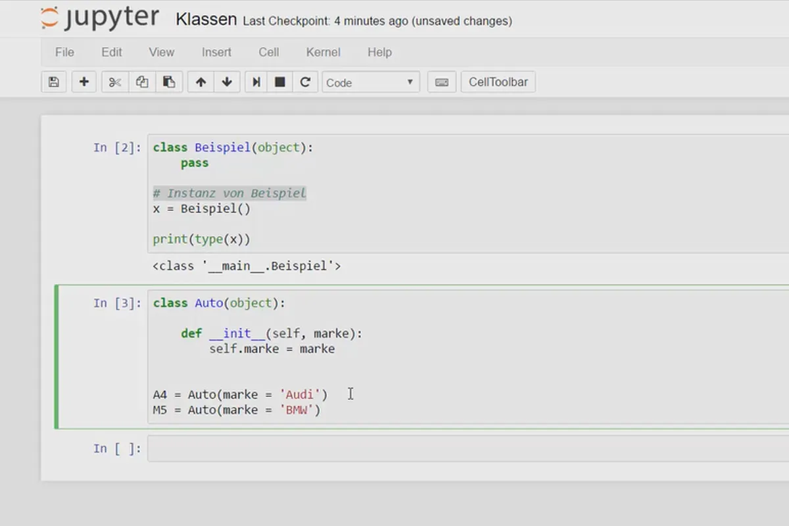The width and height of the screenshot is (789, 526).
Task: Click the line with M5 = Auto(marke = 'BMW')
Action: pyautogui.click(x=237, y=410)
